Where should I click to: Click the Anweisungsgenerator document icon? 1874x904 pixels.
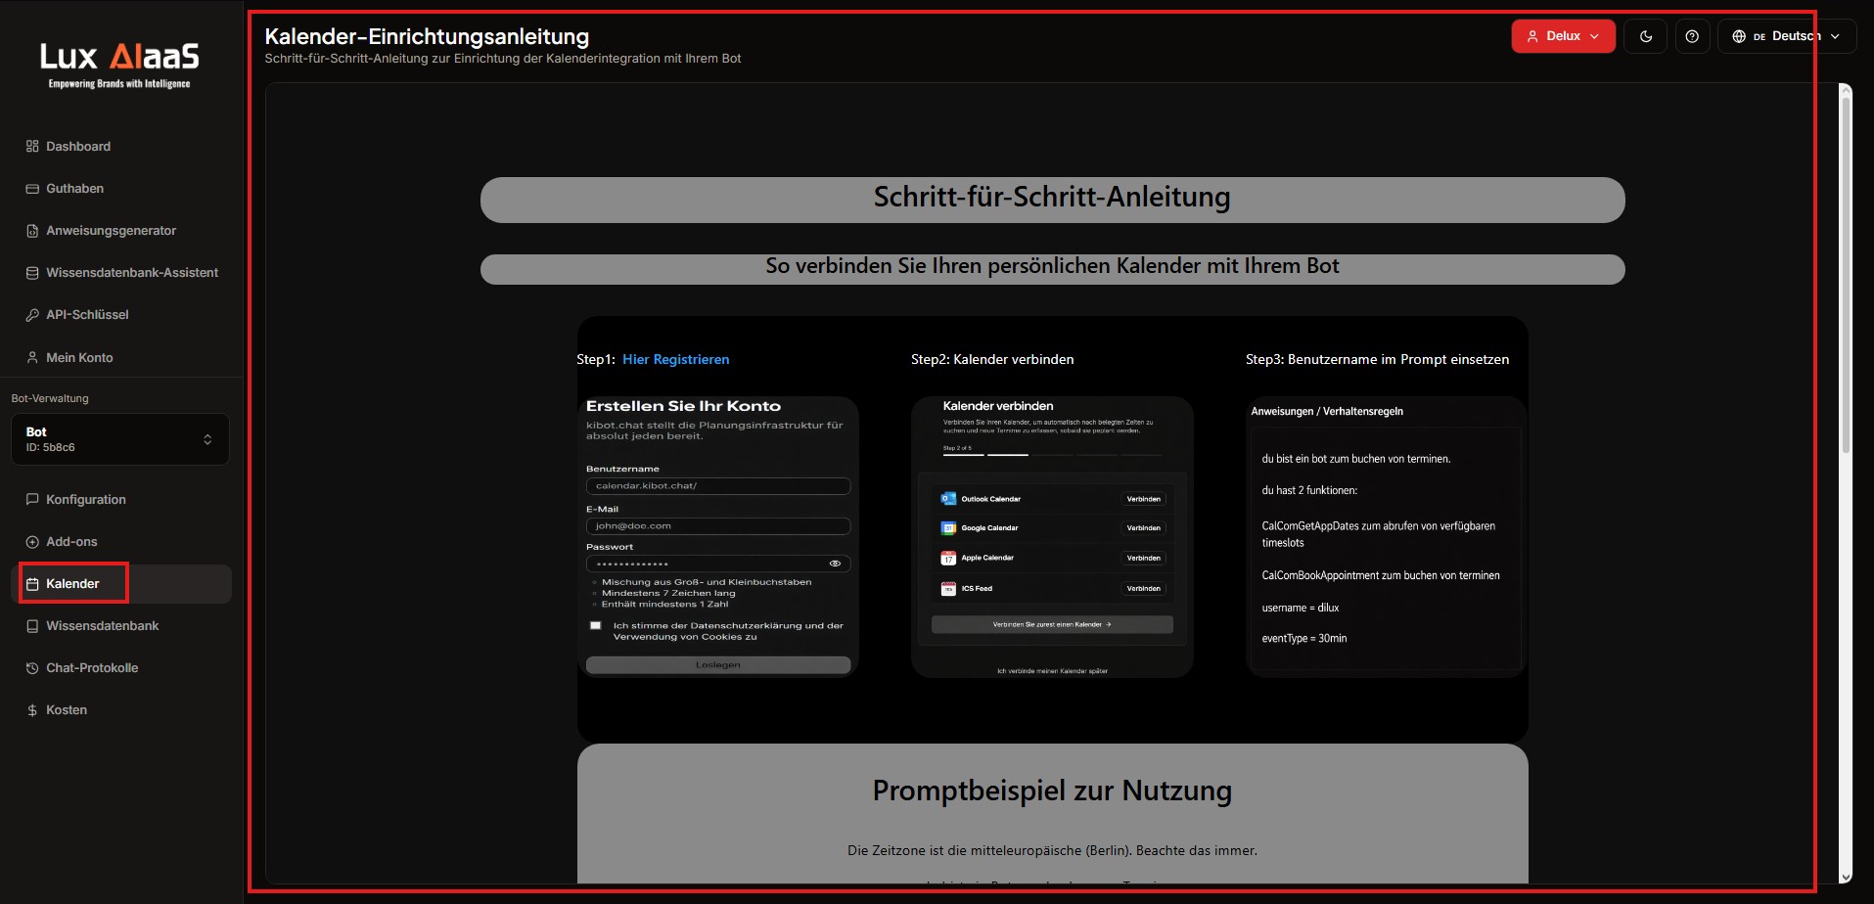coord(32,231)
